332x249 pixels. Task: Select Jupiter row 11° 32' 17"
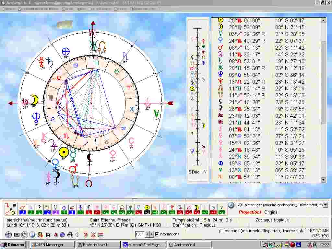tap(266, 54)
